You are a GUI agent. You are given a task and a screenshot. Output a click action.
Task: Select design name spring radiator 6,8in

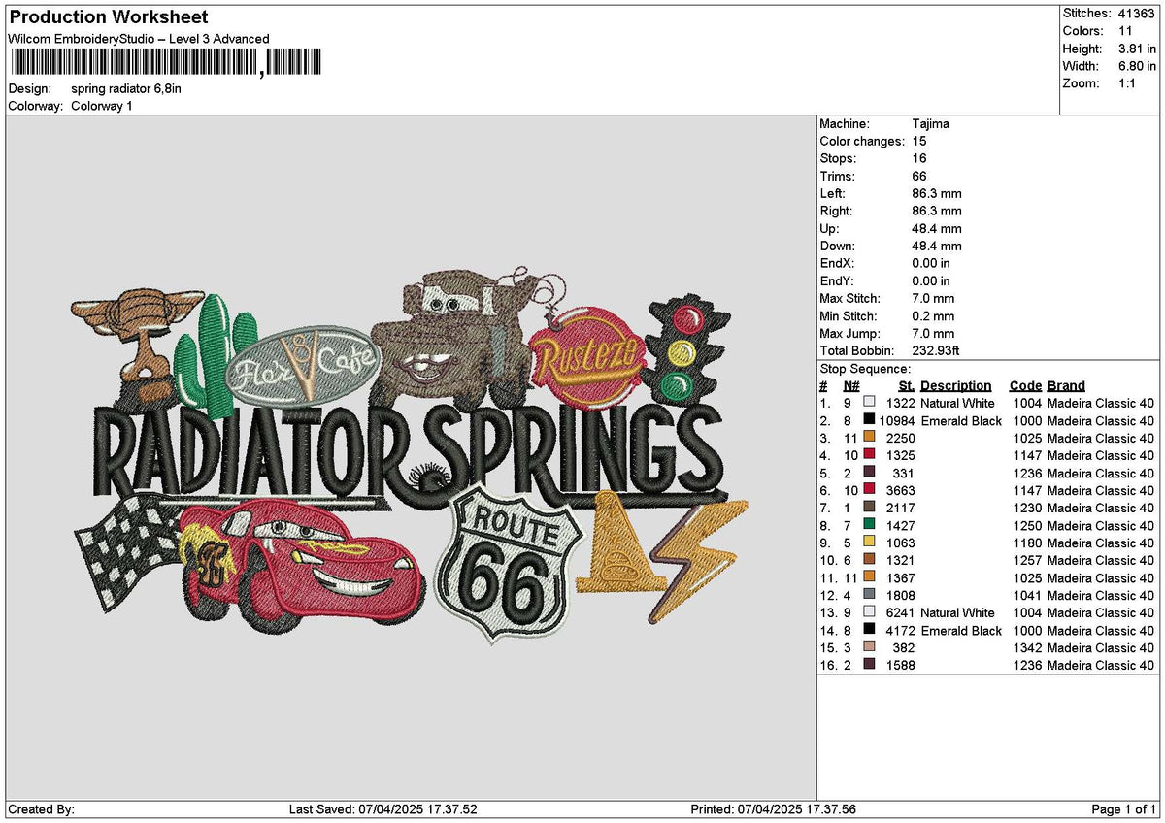click(126, 88)
